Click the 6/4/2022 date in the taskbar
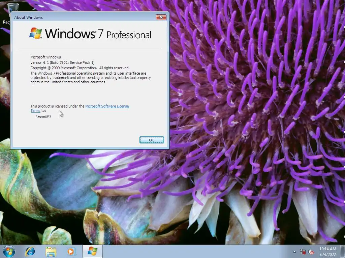This screenshot has width=345, height=258. click(328, 255)
